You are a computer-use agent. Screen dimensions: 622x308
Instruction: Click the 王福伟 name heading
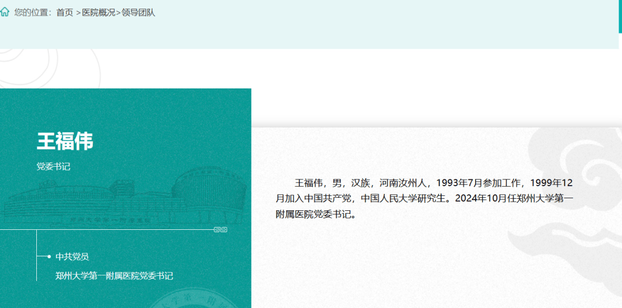pos(65,141)
